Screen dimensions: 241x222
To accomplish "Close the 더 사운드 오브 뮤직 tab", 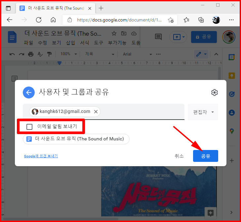I will click(x=90, y=8).
